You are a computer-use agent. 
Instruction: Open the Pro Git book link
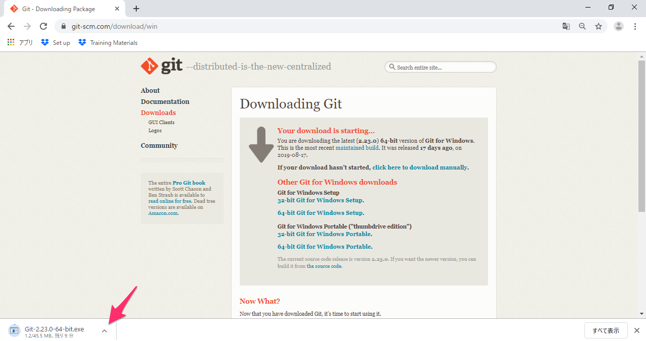[189, 183]
